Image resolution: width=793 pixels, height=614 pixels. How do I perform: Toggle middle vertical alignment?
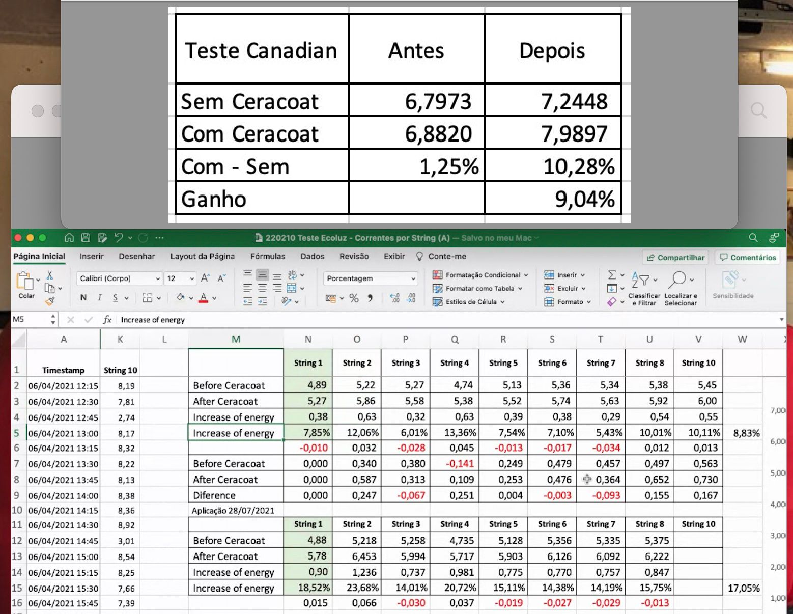[262, 275]
